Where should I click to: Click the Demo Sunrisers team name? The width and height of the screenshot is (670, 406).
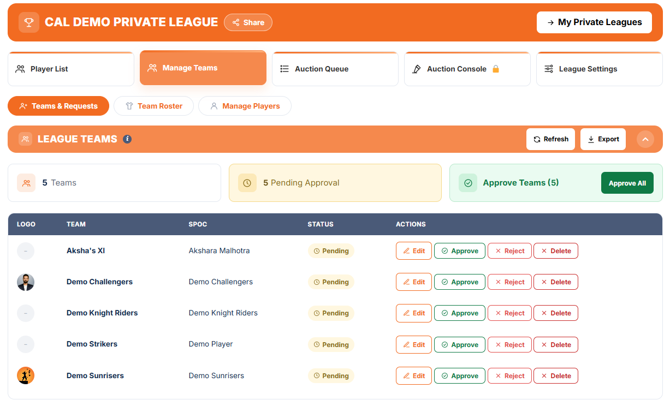(x=95, y=375)
